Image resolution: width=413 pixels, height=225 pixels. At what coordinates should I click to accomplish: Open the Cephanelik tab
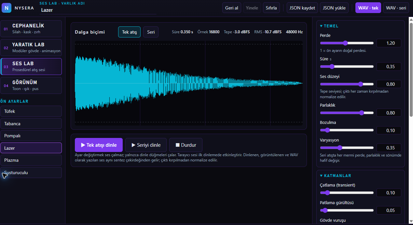[x=31, y=29]
